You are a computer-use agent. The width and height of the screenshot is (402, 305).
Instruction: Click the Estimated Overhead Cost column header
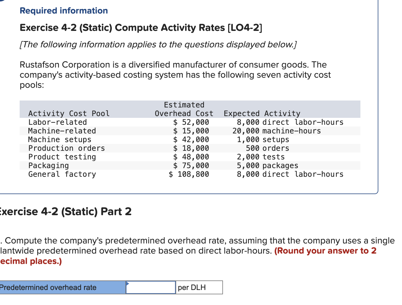click(184, 109)
